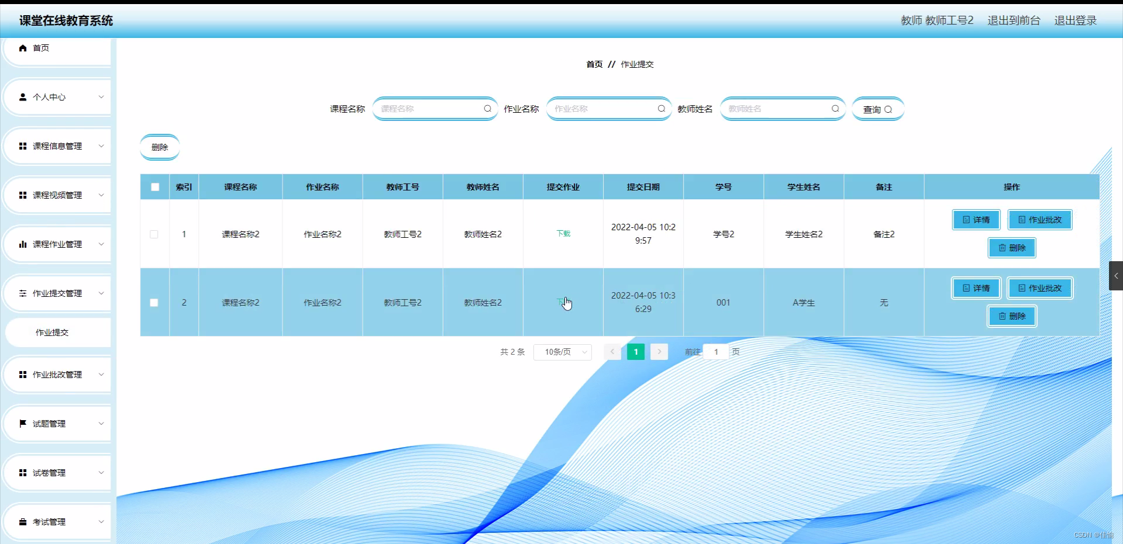Click the 查询 search button

coord(877,109)
